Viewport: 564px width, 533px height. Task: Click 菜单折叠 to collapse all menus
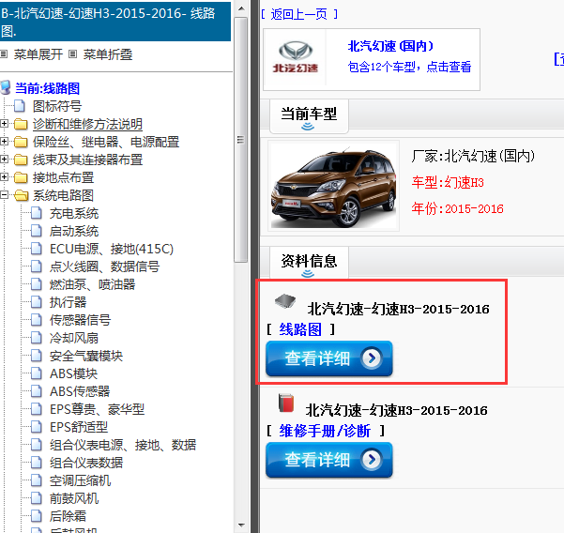108,54
